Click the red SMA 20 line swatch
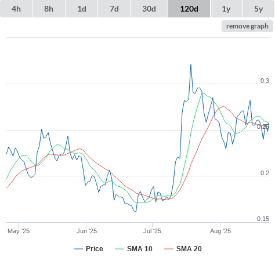 point(169,249)
